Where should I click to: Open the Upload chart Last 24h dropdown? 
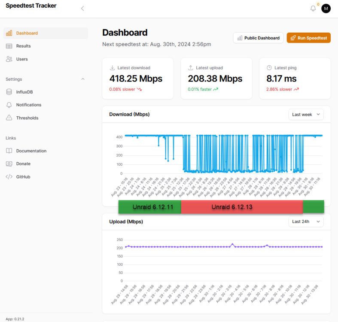pyautogui.click(x=306, y=222)
